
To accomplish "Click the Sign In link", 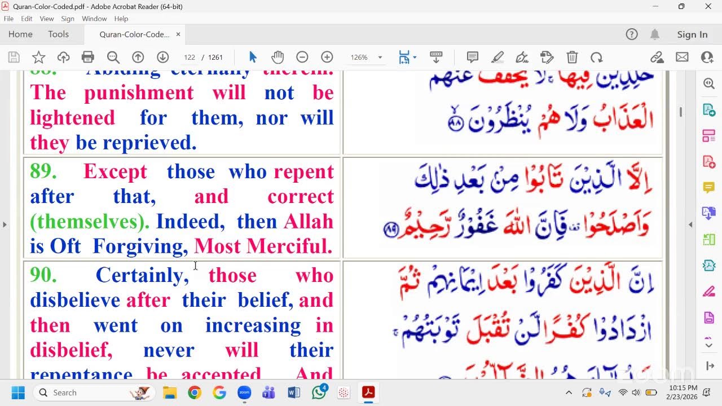I will click(692, 34).
